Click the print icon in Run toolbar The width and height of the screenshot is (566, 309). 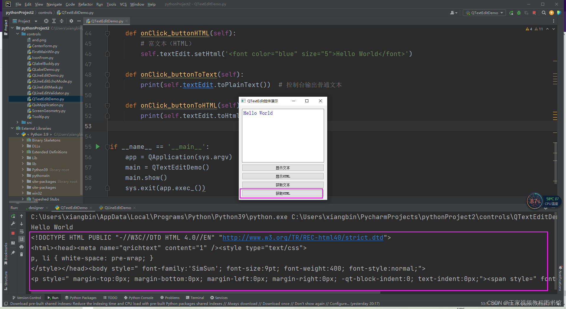(x=22, y=247)
